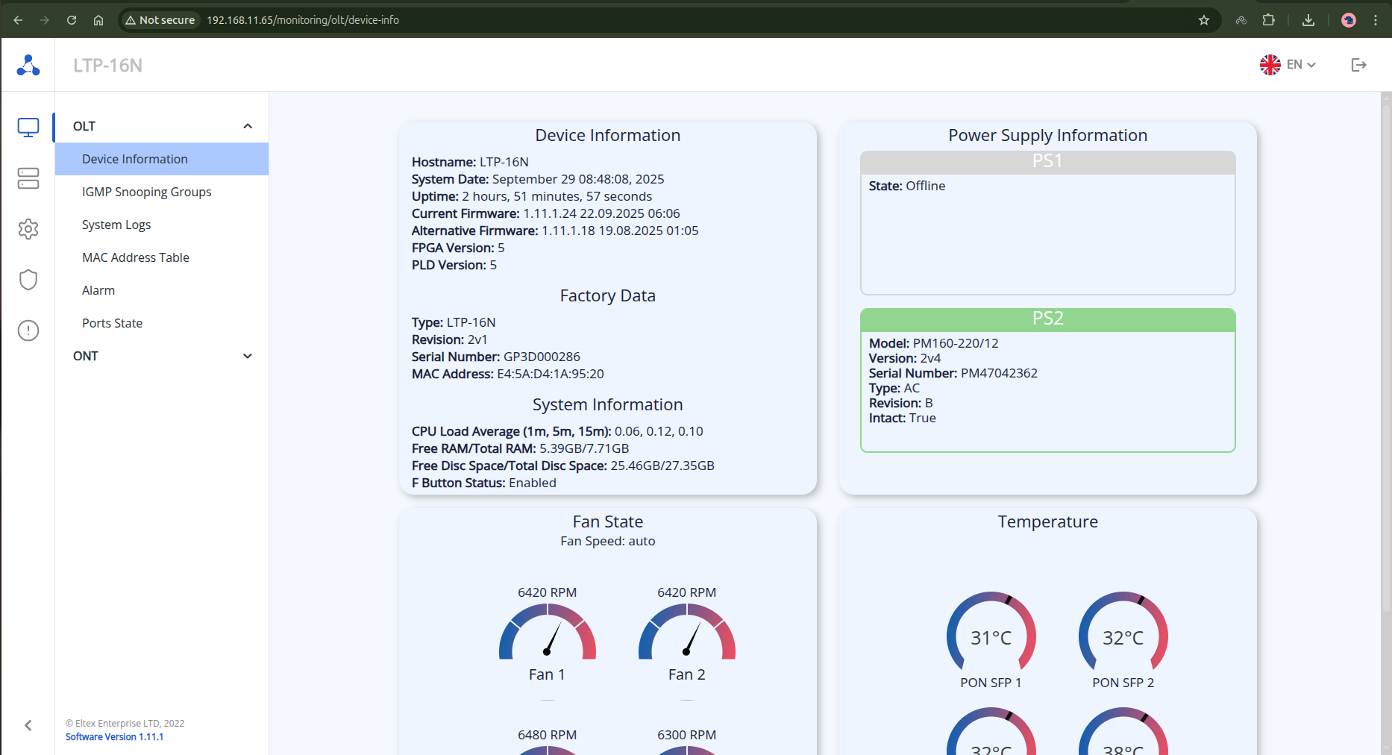Open the Alarm page
1392x755 pixels.
point(98,290)
